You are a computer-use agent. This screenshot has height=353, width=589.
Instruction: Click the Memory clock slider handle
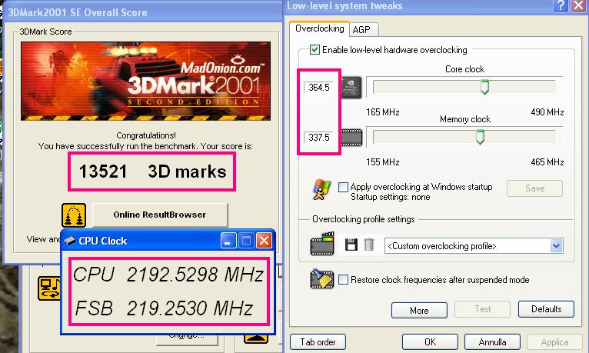480,137
